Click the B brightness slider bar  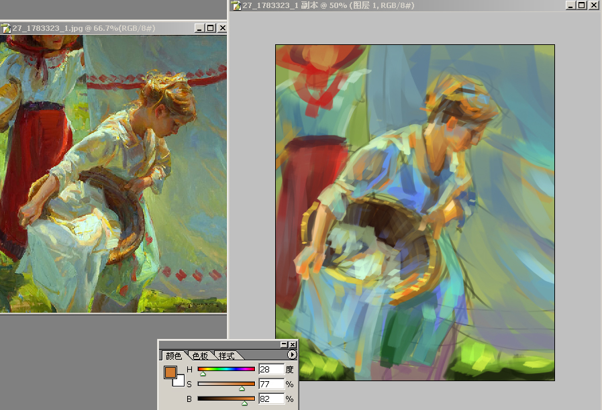pyautogui.click(x=226, y=399)
